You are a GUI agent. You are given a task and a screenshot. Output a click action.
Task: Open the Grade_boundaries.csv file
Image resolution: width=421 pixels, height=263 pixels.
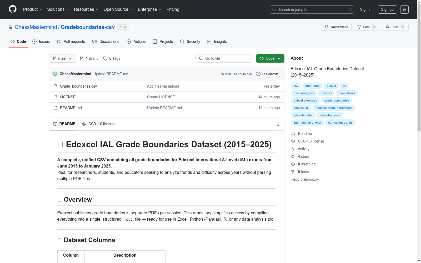pos(78,86)
